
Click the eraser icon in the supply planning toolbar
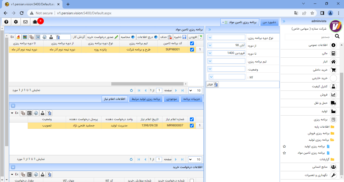click(18, 37)
